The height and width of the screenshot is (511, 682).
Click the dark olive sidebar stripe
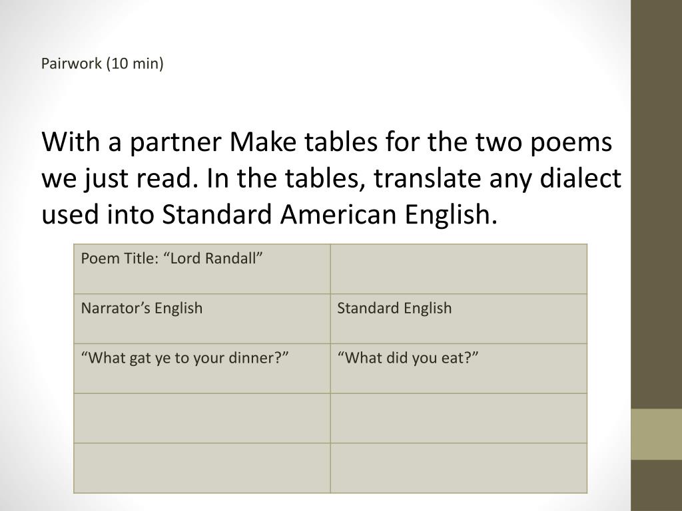pyautogui.click(x=656, y=204)
